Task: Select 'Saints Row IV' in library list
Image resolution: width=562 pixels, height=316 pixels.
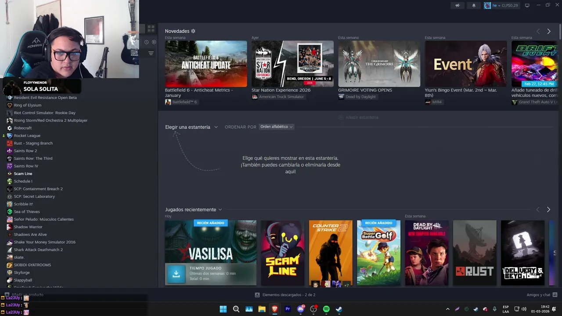Action: pos(26,166)
